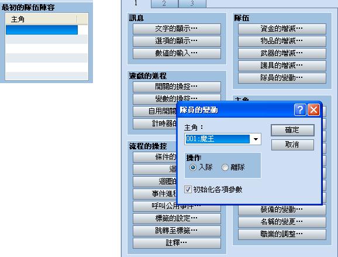
Task: Click the 計時器 button behind the dialog
Action: pyautogui.click(x=155, y=124)
